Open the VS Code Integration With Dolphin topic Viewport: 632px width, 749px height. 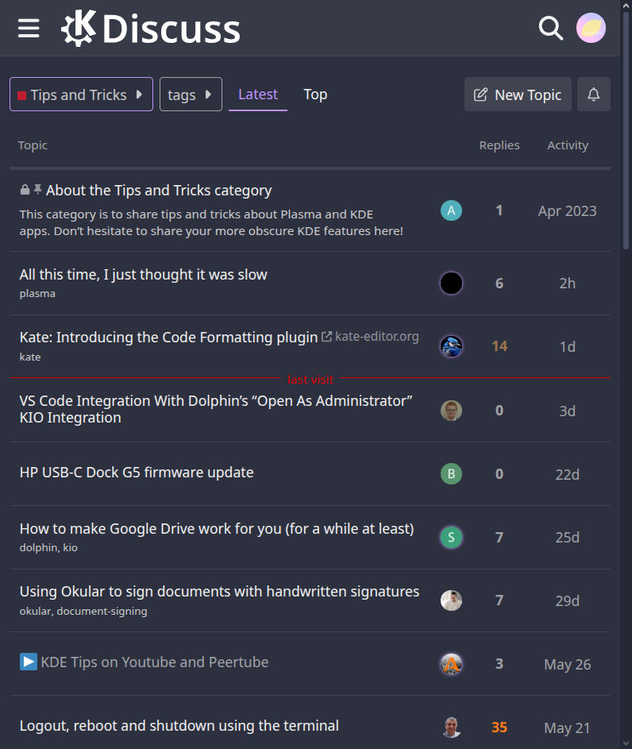[216, 409]
